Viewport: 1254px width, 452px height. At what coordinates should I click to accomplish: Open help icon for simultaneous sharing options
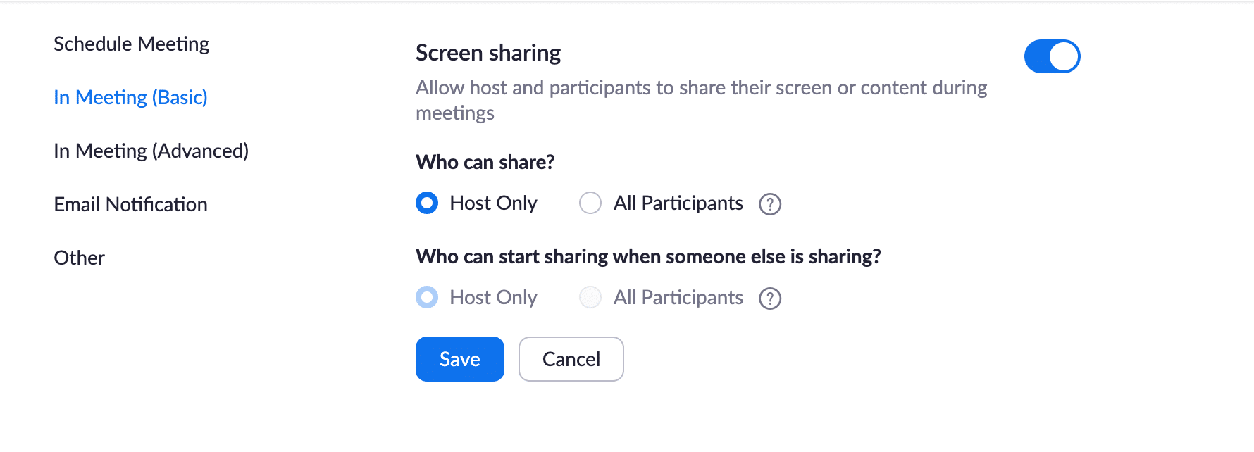(x=770, y=299)
